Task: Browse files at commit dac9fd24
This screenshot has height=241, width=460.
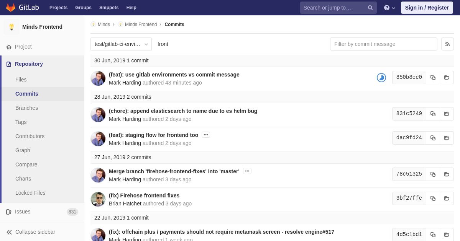Action: point(447,138)
